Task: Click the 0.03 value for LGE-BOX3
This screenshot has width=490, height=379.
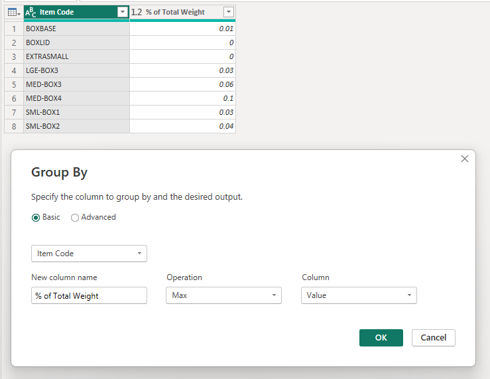Action: pos(182,70)
